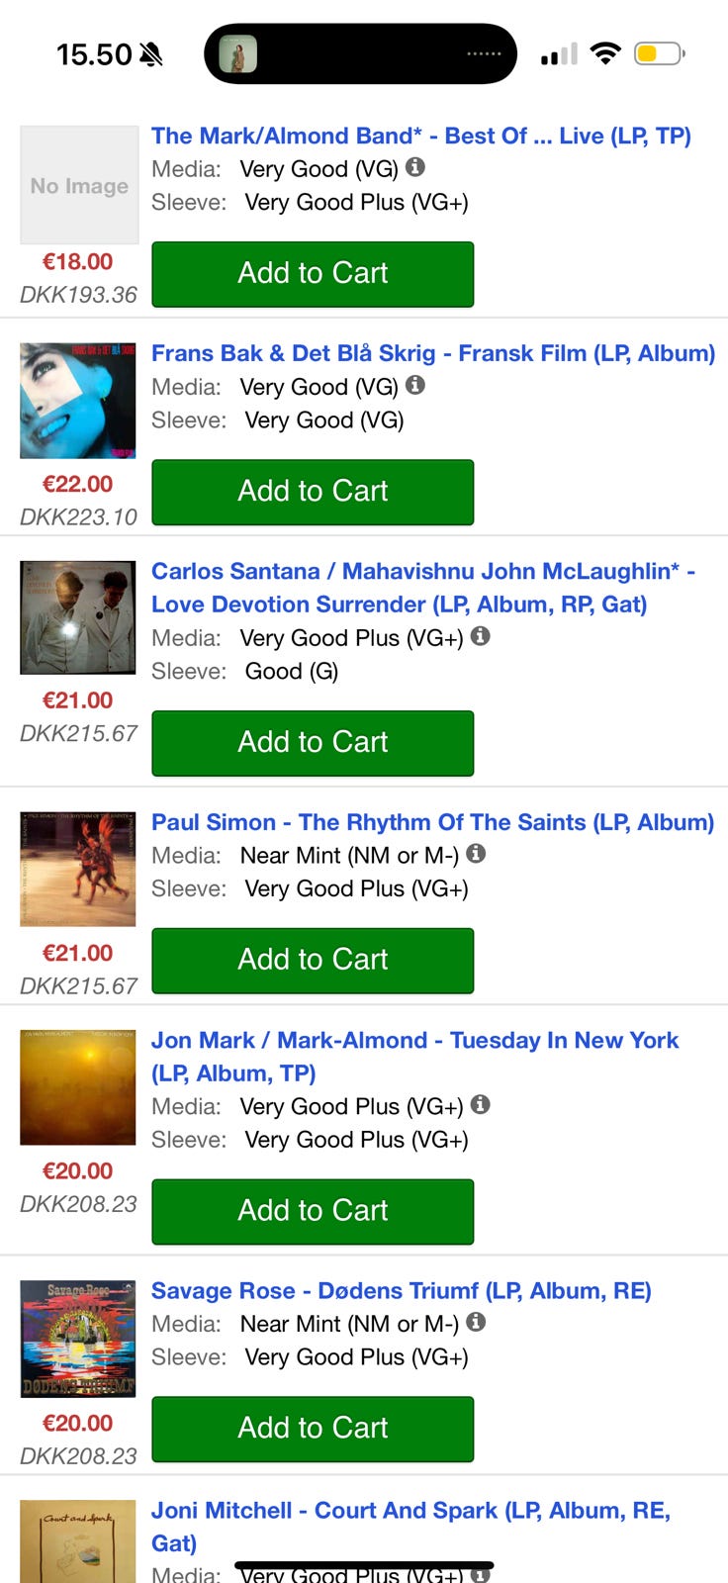
Task: Tap info icon beside Dødens Triumf media condition
Action: click(476, 1322)
